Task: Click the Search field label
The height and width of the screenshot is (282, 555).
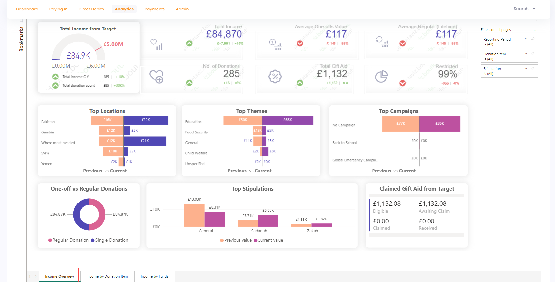Action: pyautogui.click(x=521, y=9)
